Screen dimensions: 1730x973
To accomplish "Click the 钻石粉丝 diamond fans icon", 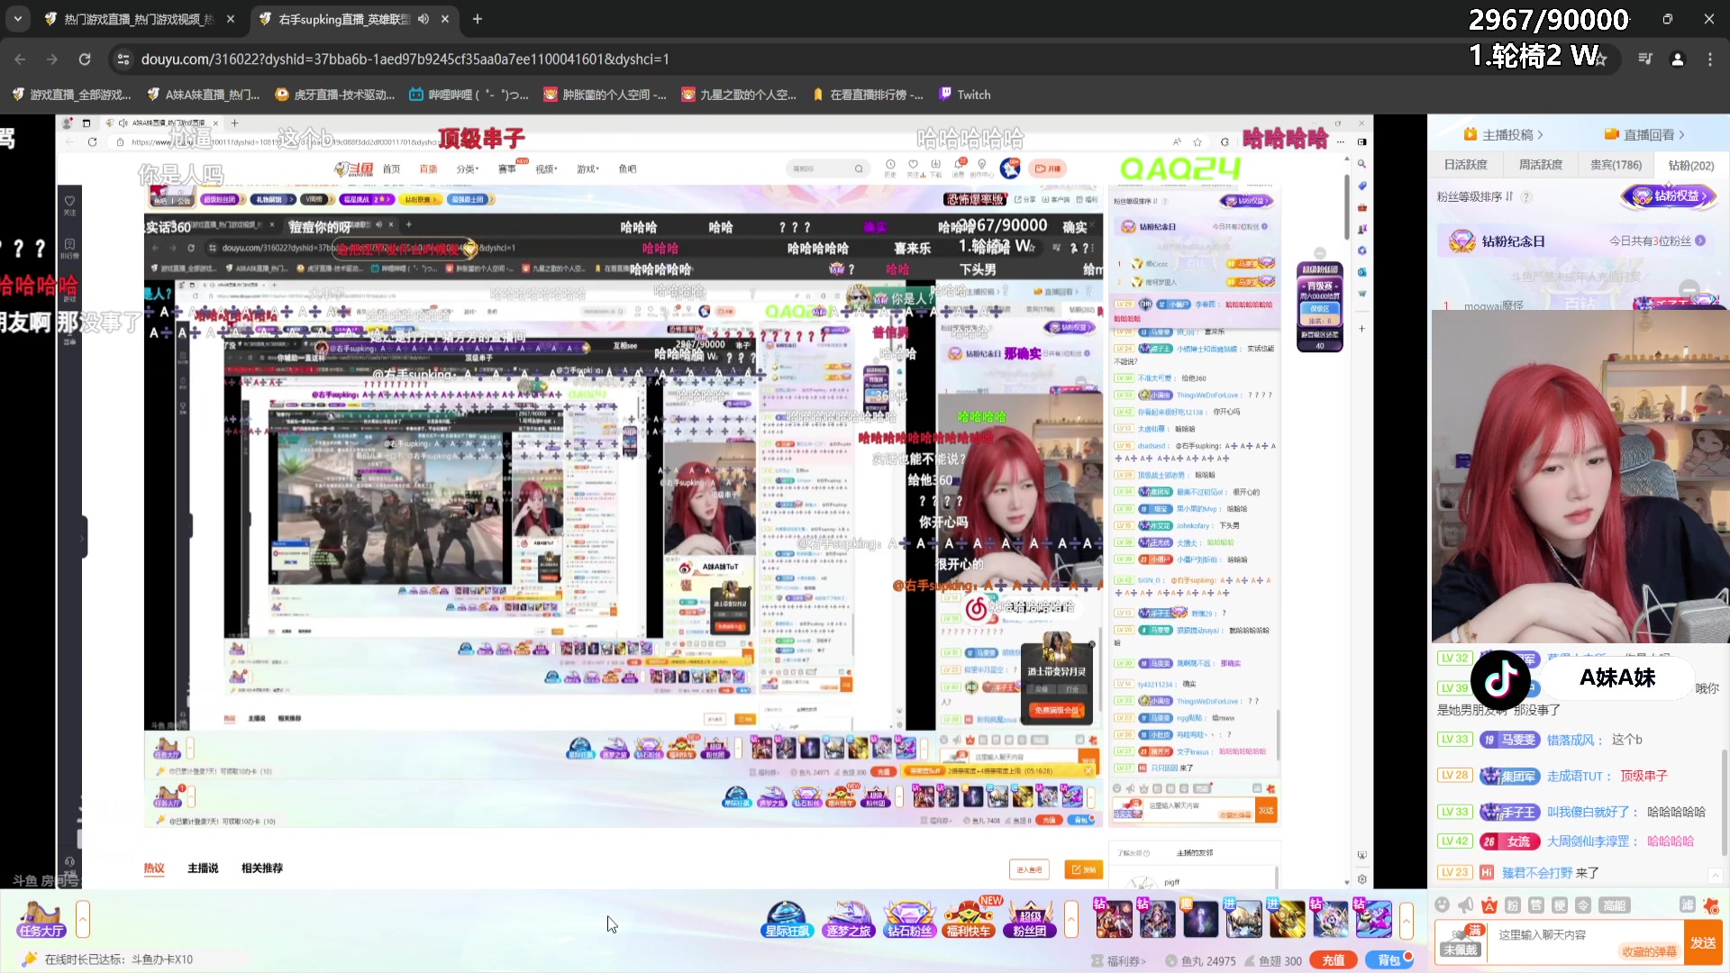I will point(908,919).
